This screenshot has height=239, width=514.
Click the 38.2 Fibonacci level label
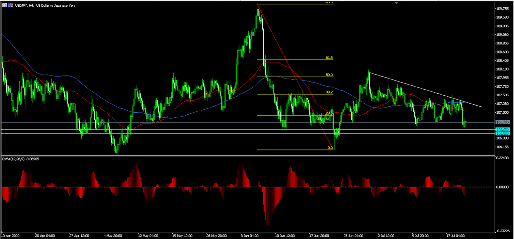[330, 92]
